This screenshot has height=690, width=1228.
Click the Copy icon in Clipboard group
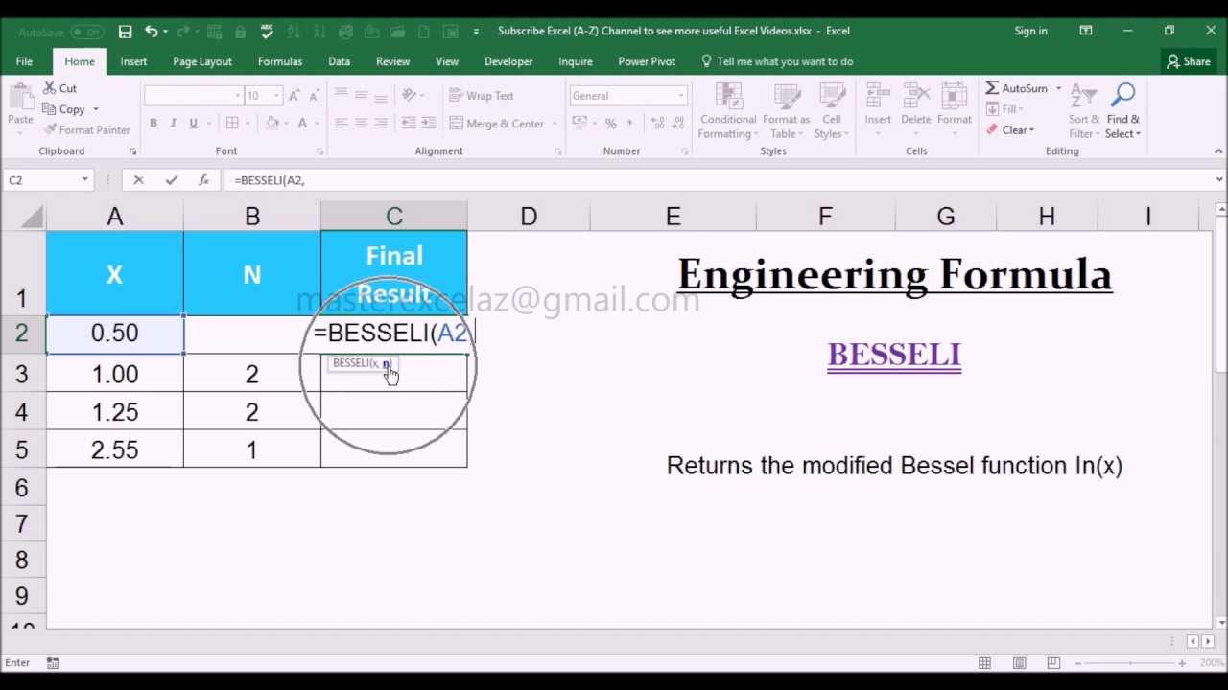[x=49, y=109]
